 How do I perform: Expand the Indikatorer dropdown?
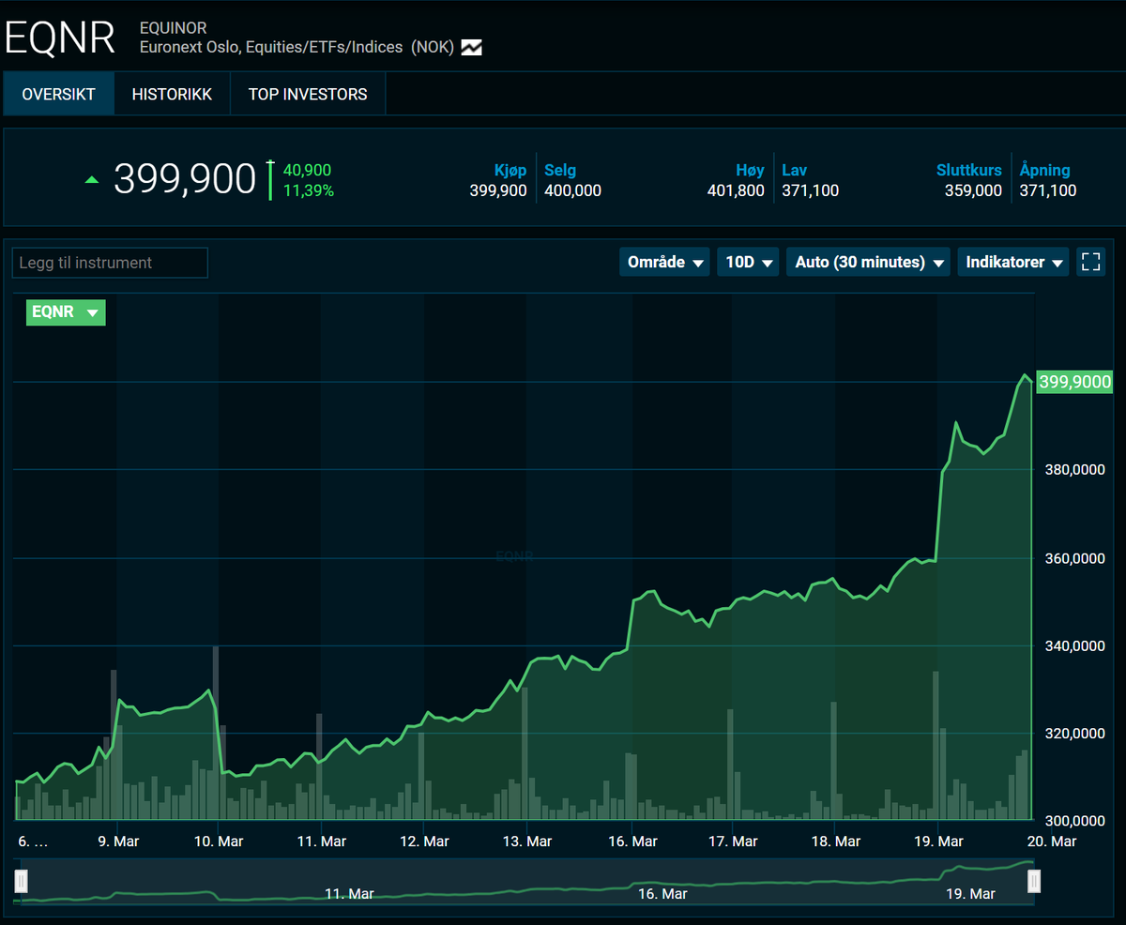pyautogui.click(x=1013, y=262)
